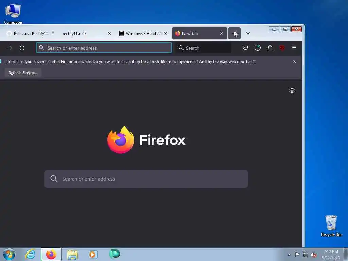Open the network tray icon
This screenshot has width=348, height=261.
pos(306,255)
